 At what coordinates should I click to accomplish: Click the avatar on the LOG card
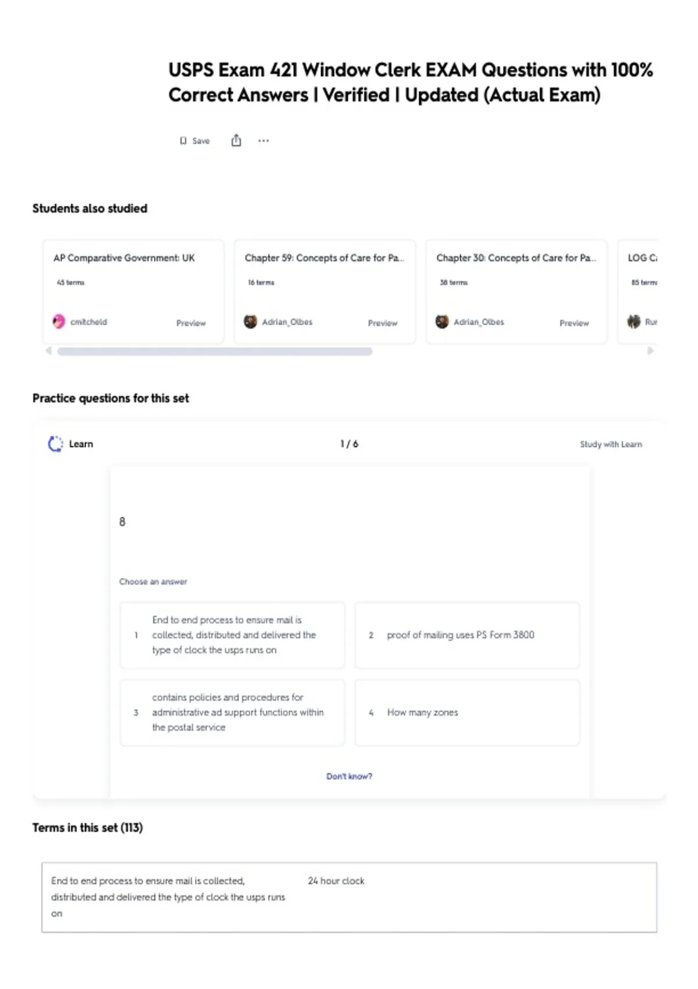(633, 321)
